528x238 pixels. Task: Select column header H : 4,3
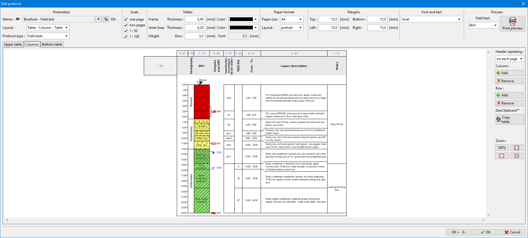(x=294, y=53)
